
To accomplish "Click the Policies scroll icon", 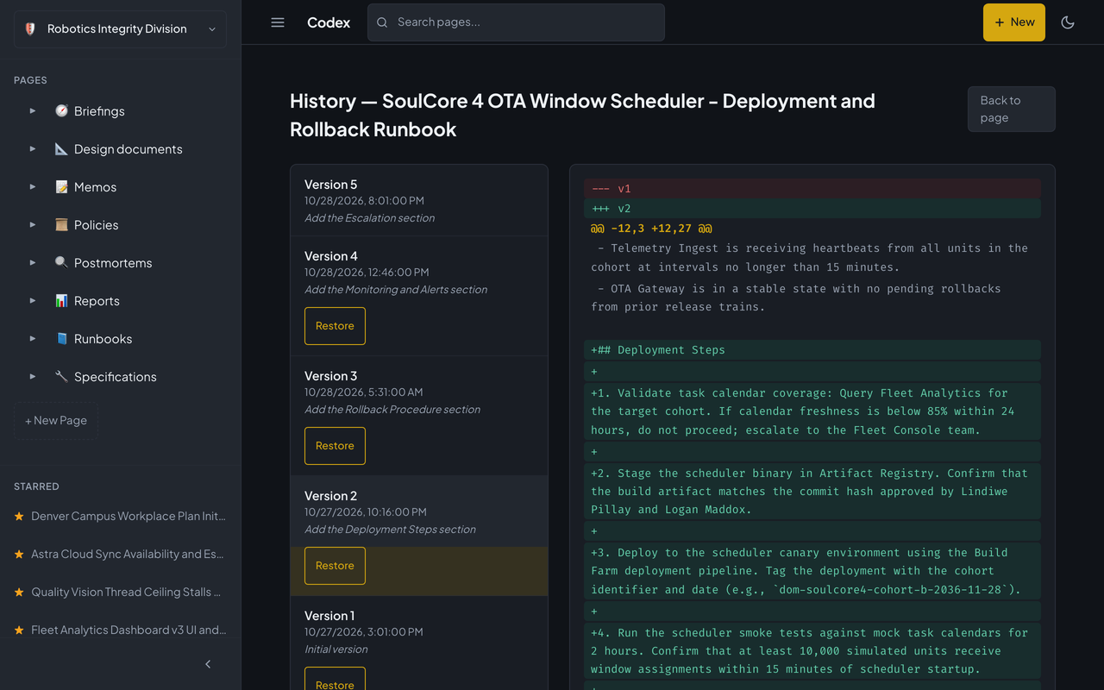I will (x=61, y=225).
